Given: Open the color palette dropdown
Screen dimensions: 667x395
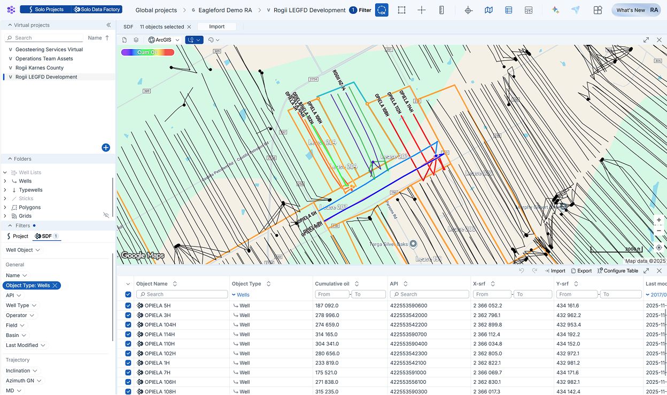Looking at the screenshot, I should (x=214, y=40).
